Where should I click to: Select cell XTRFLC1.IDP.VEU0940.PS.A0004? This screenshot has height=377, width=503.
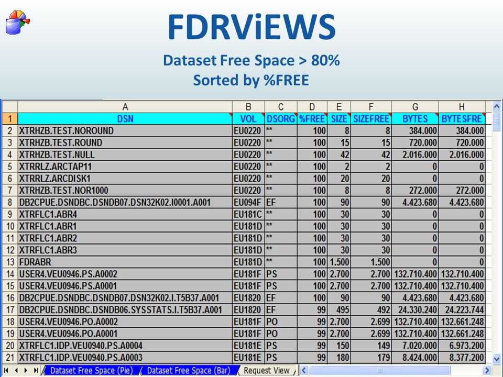point(125,346)
